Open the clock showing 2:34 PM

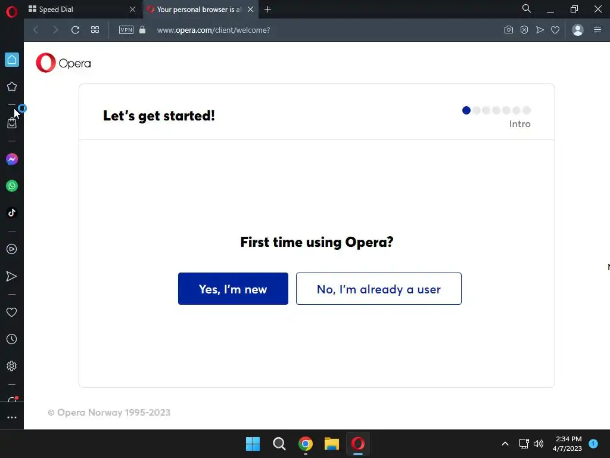point(567,444)
